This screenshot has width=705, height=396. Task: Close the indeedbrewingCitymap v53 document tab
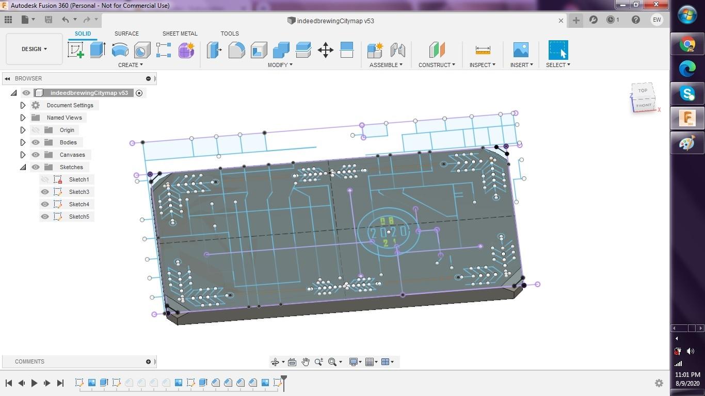point(561,21)
